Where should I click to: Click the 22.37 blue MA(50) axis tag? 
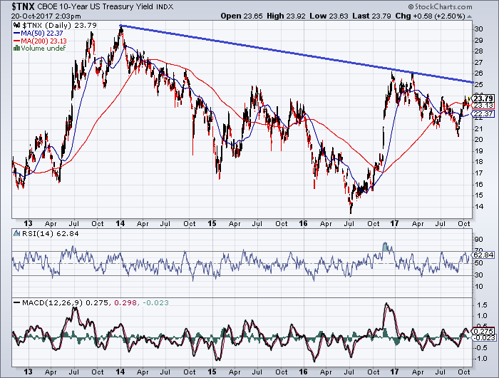point(483,113)
